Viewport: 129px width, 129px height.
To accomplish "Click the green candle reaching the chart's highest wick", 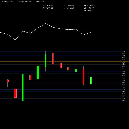I will pos(45,60).
